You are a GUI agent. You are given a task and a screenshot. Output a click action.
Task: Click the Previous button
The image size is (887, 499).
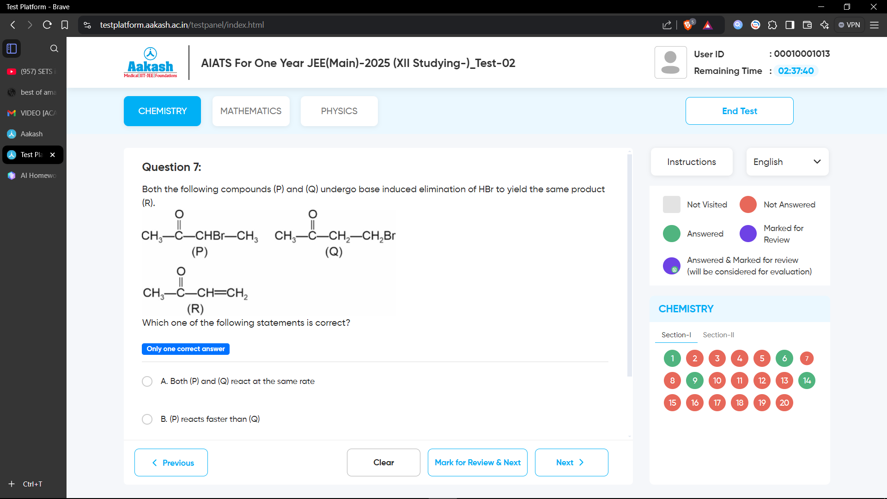pyautogui.click(x=171, y=462)
